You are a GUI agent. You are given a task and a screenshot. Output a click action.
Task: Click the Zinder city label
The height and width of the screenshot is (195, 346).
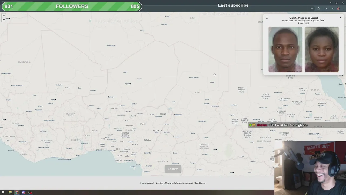click(x=134, y=104)
